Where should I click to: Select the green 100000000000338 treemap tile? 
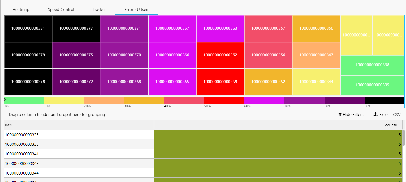[372, 65]
